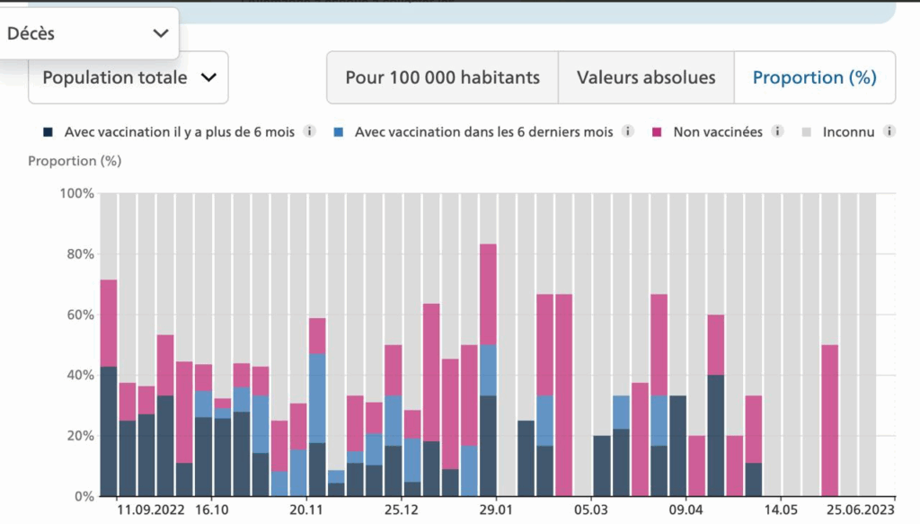Select the Valeurs absolues option
Image resolution: width=920 pixels, height=524 pixels.
(646, 77)
